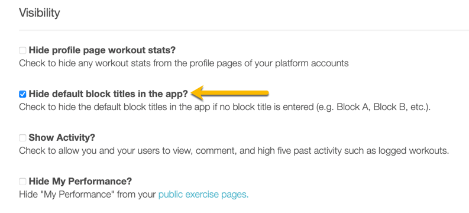The width and height of the screenshot is (469, 213).
Task: Click the "Show Activity?" label text
Action: click(62, 138)
